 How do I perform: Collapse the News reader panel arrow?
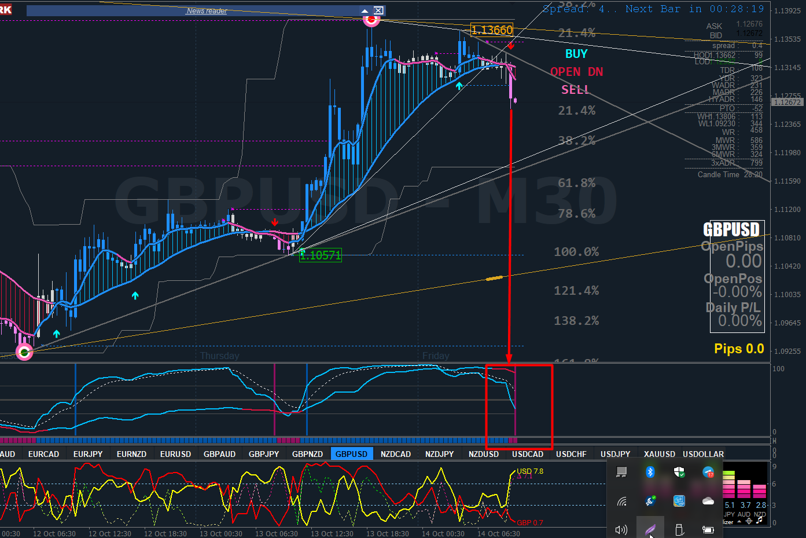365,11
